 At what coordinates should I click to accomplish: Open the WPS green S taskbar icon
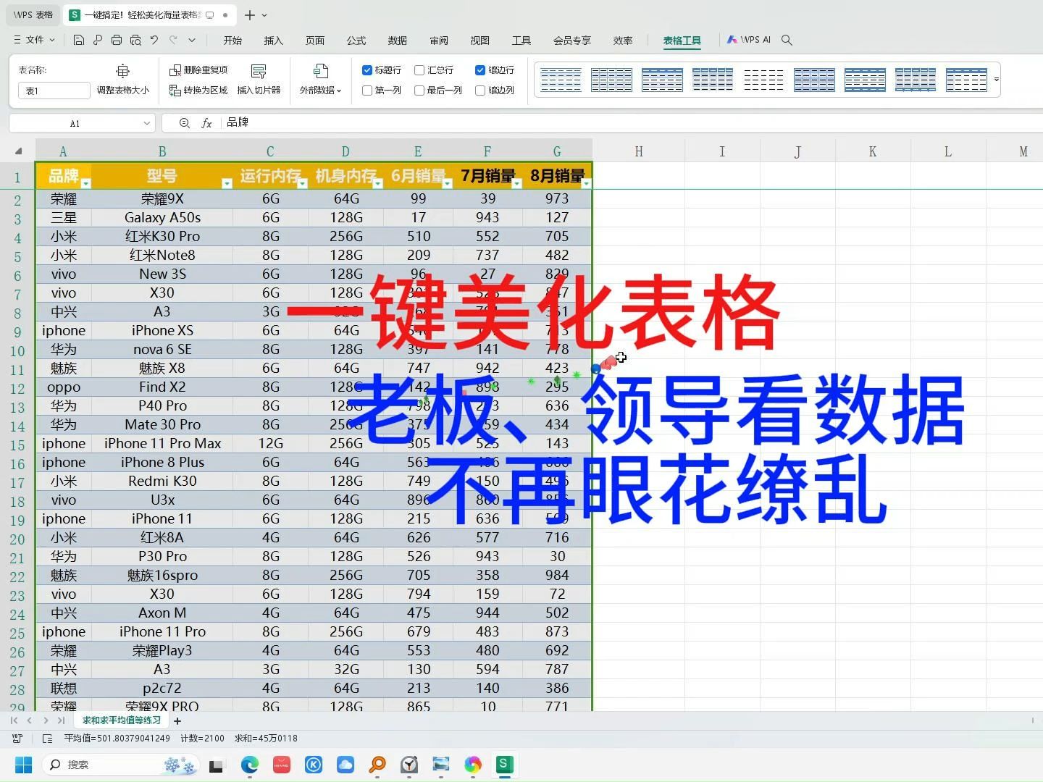click(x=503, y=764)
